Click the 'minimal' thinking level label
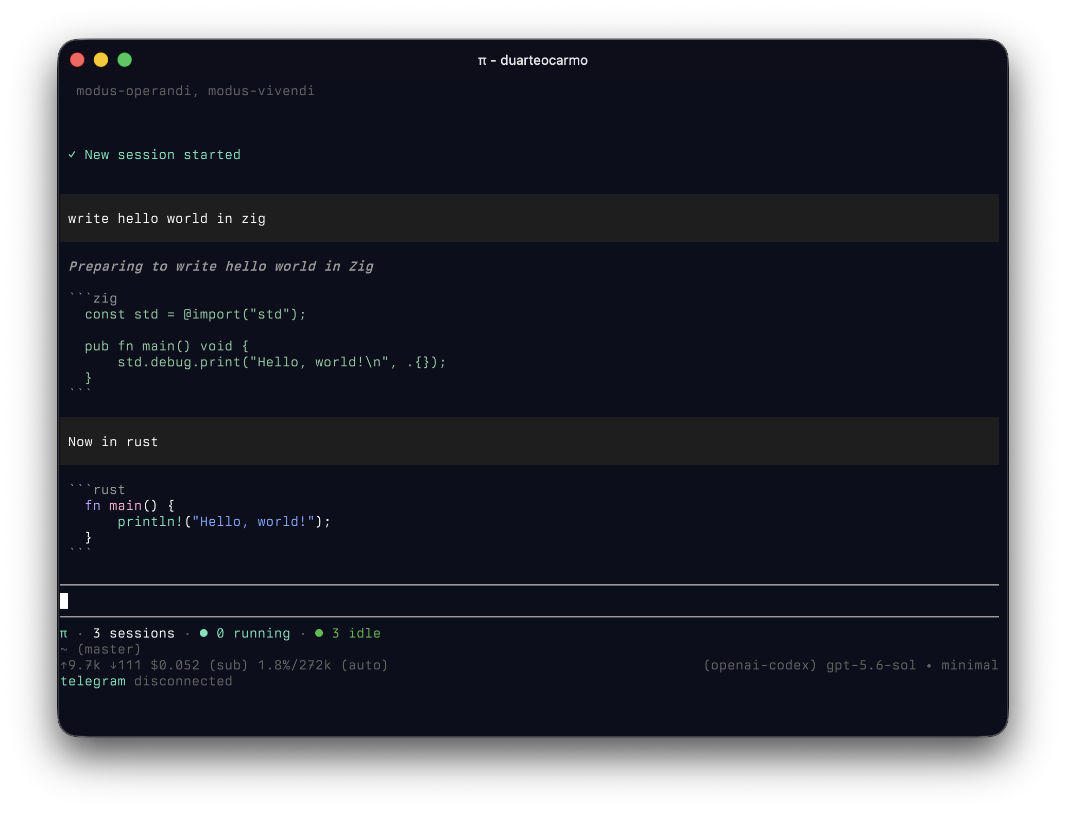This screenshot has width=1066, height=813. tap(970, 665)
